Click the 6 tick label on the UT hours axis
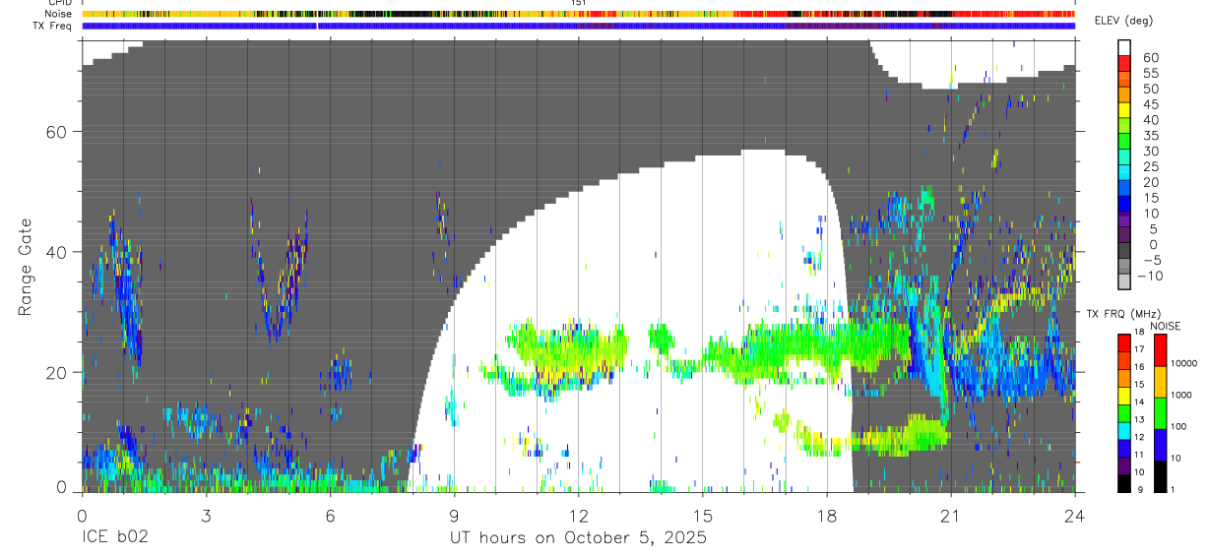This screenshot has height=558, width=1209. click(x=330, y=516)
